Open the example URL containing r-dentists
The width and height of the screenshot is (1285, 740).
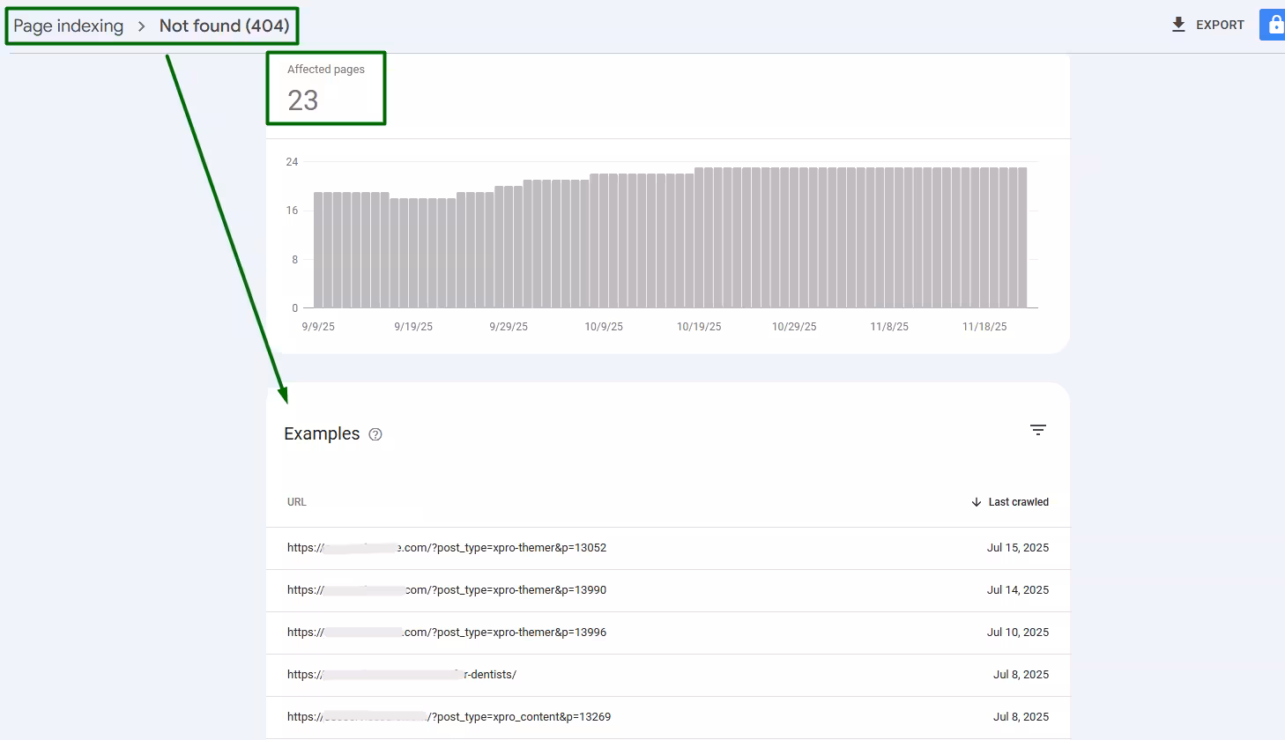[401, 674]
